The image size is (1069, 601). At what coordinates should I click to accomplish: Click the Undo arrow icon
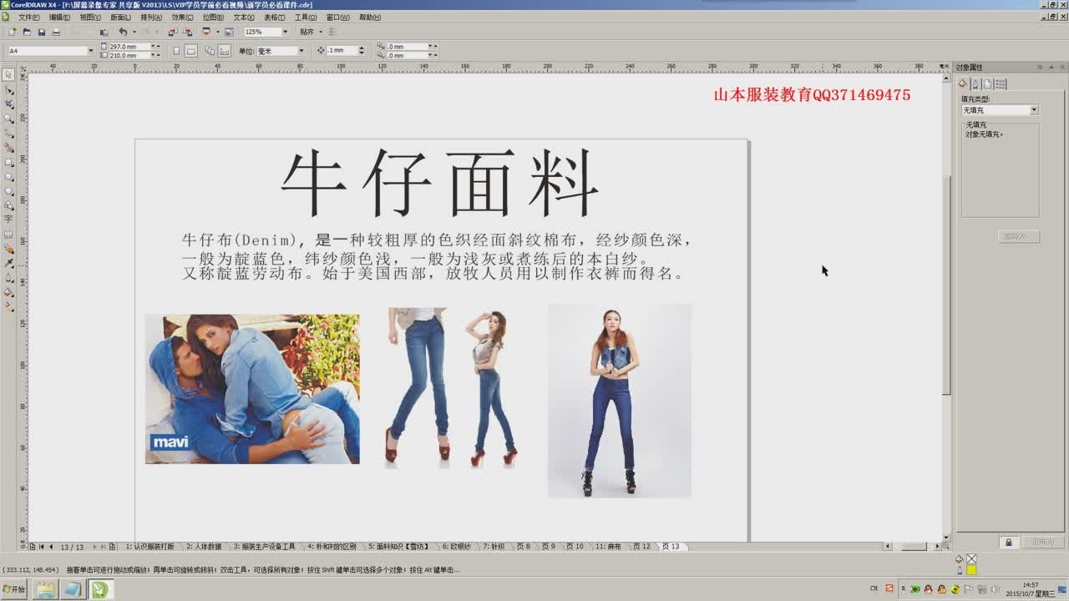click(123, 32)
